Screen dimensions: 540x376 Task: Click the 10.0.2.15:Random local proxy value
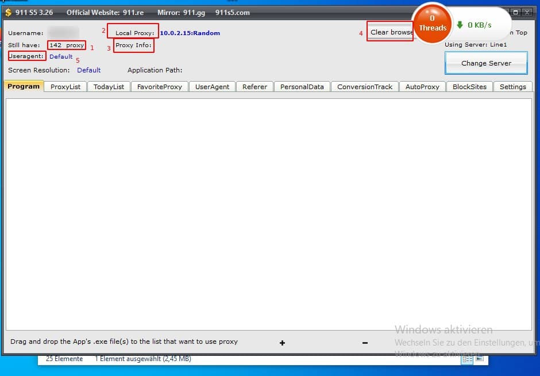tap(190, 33)
